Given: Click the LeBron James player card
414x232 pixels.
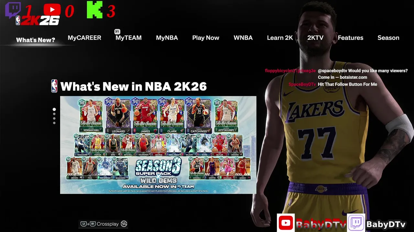Looking at the screenshot, I should point(145,116).
